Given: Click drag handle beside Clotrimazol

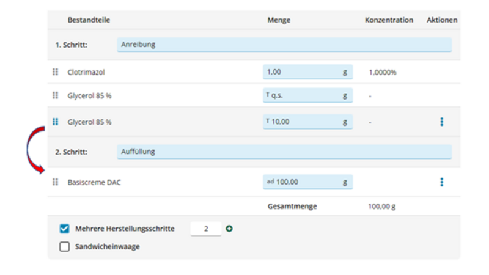Looking at the screenshot, I should click(x=55, y=72).
